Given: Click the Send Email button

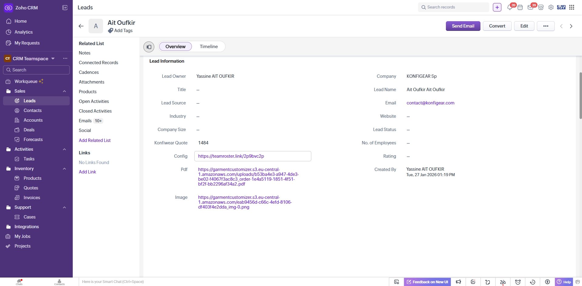Looking at the screenshot, I should tap(463, 26).
